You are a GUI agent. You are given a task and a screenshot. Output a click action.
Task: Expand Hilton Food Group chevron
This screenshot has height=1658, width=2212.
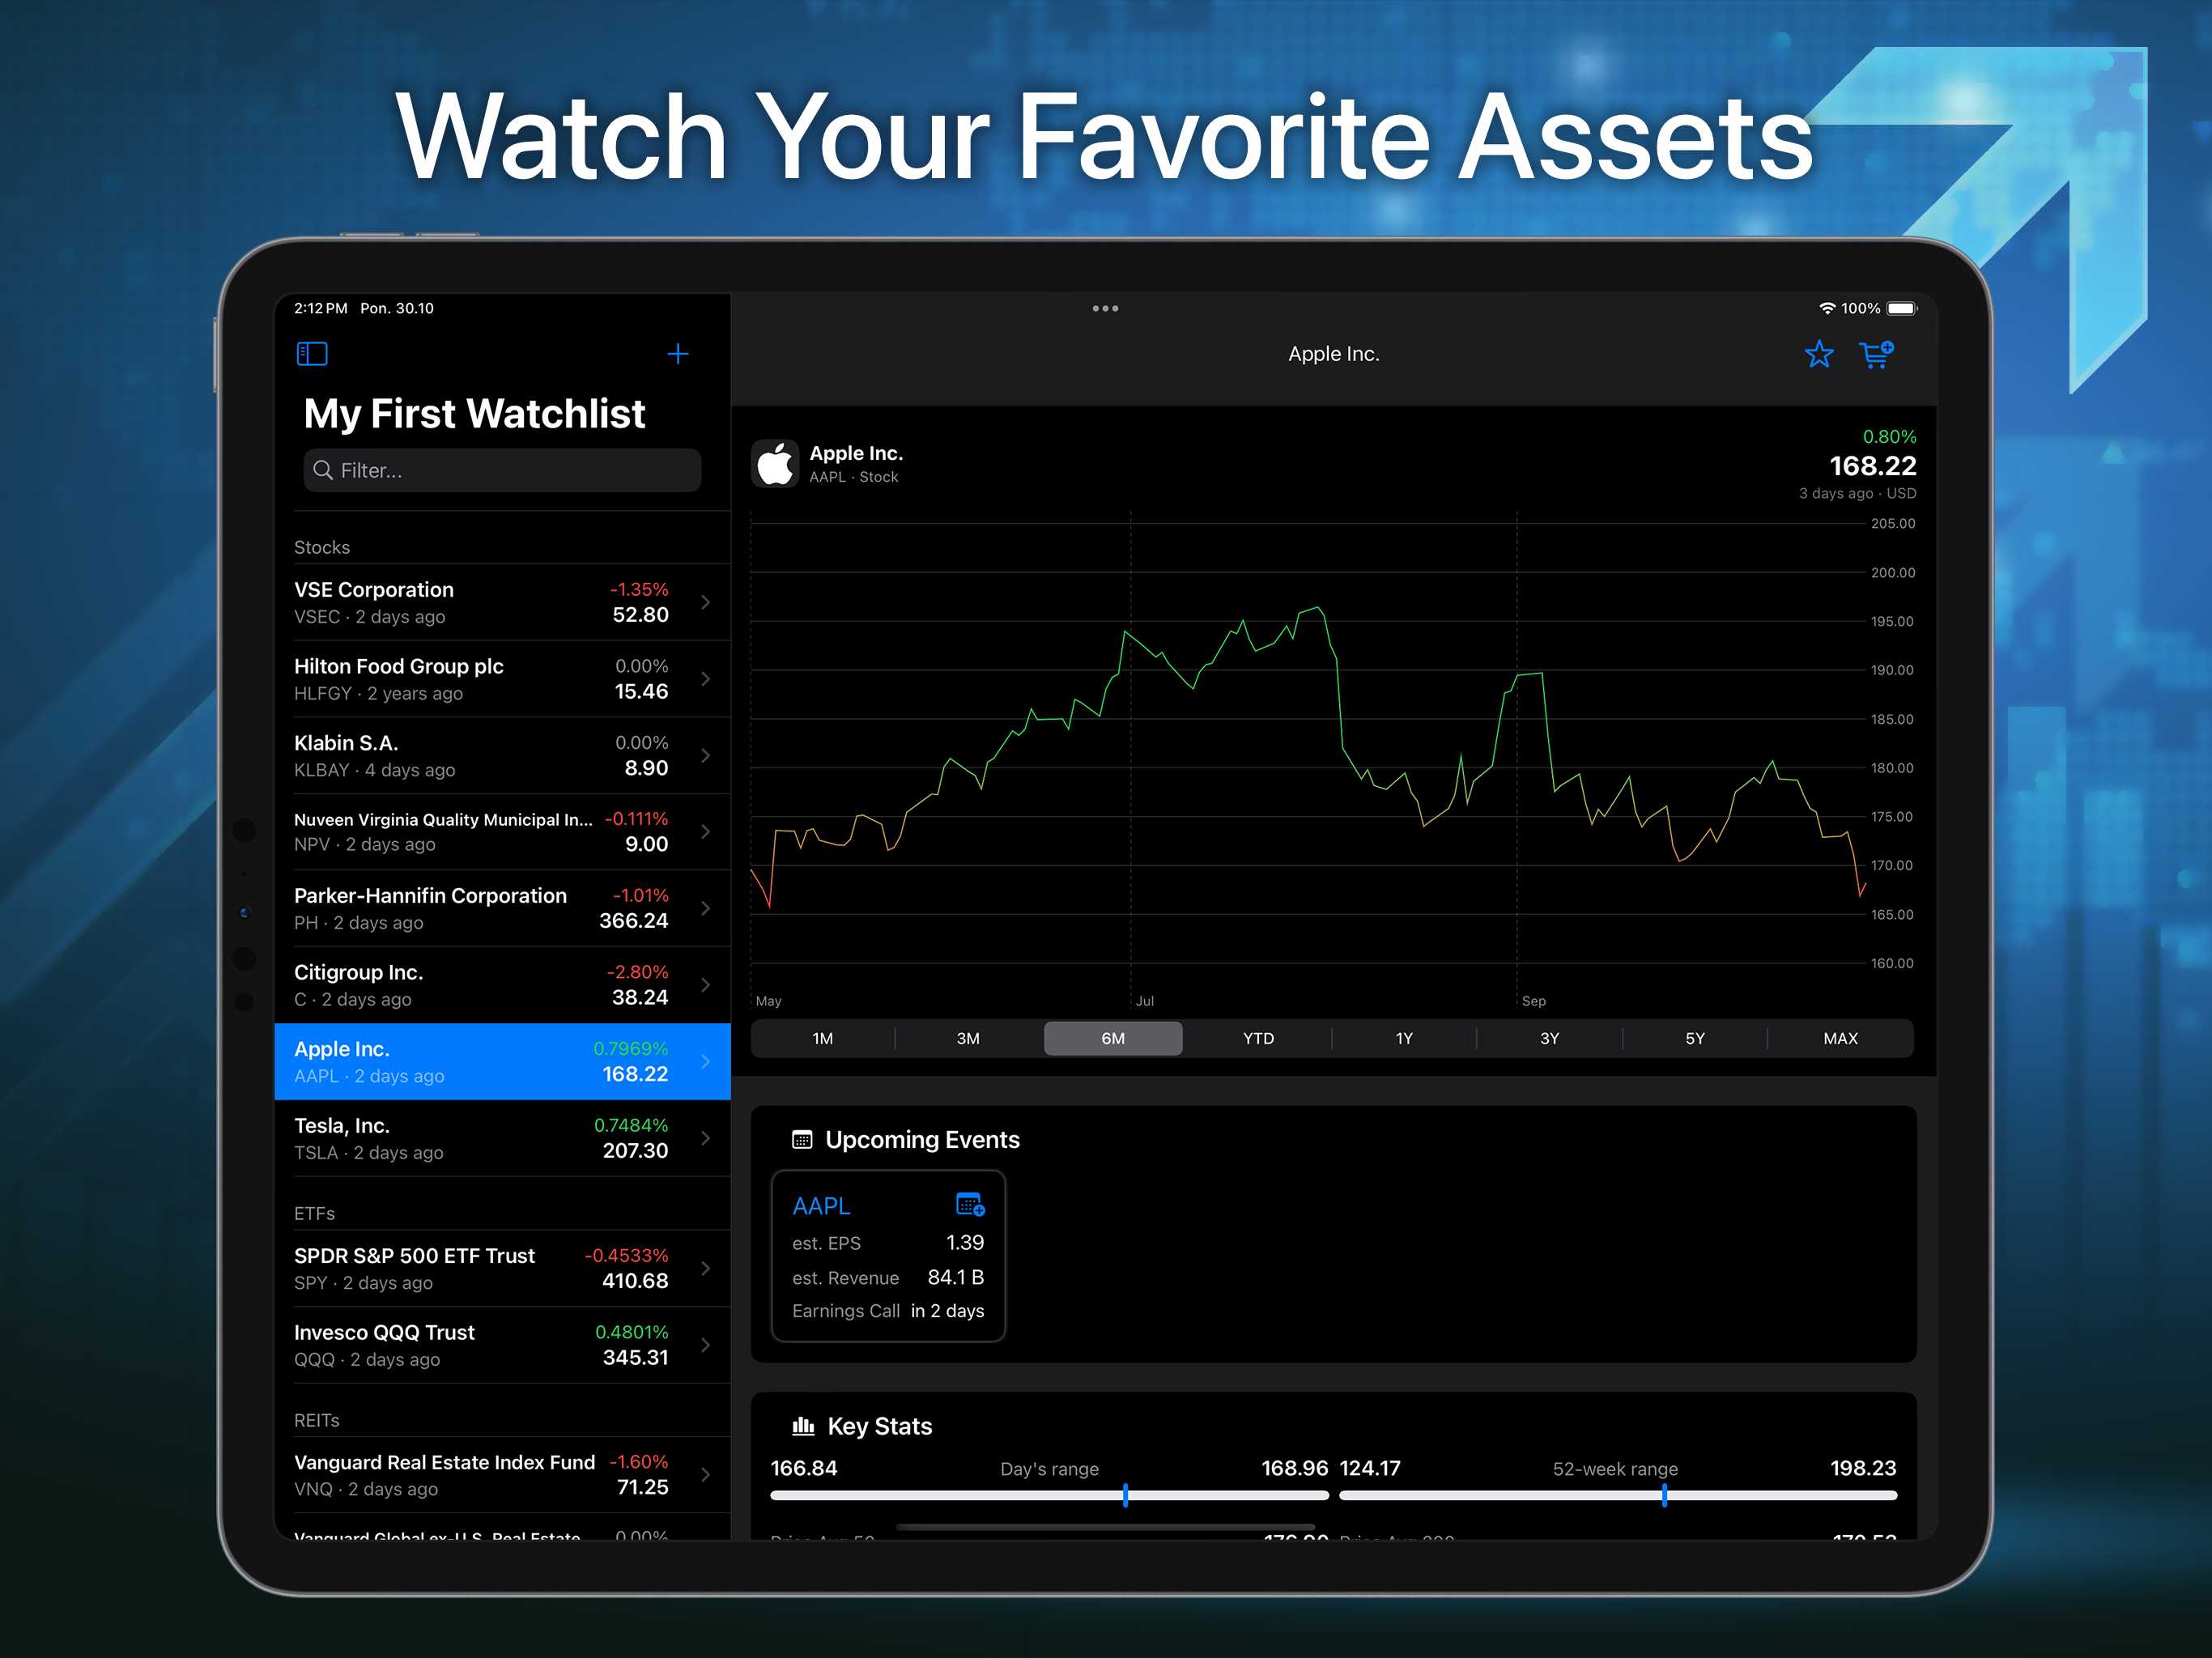tap(706, 679)
